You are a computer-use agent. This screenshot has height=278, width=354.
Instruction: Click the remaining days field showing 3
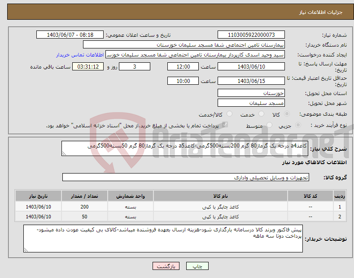[135, 67]
